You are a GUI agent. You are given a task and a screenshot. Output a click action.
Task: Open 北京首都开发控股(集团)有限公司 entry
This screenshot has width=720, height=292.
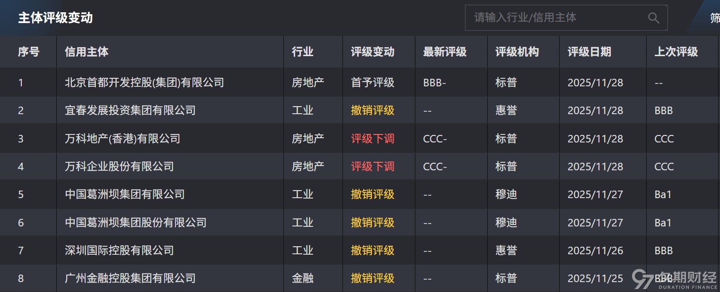point(144,83)
